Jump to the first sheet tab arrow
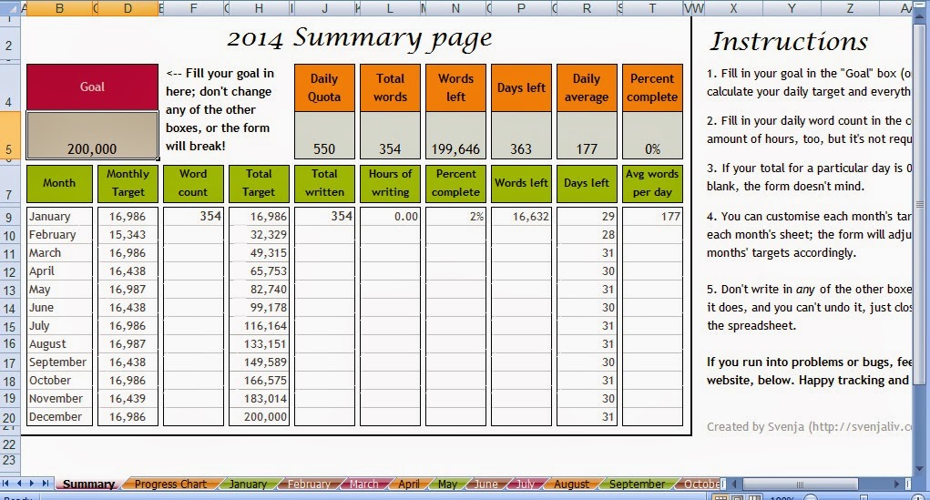Viewport: 930px width, 500px height. point(6,484)
